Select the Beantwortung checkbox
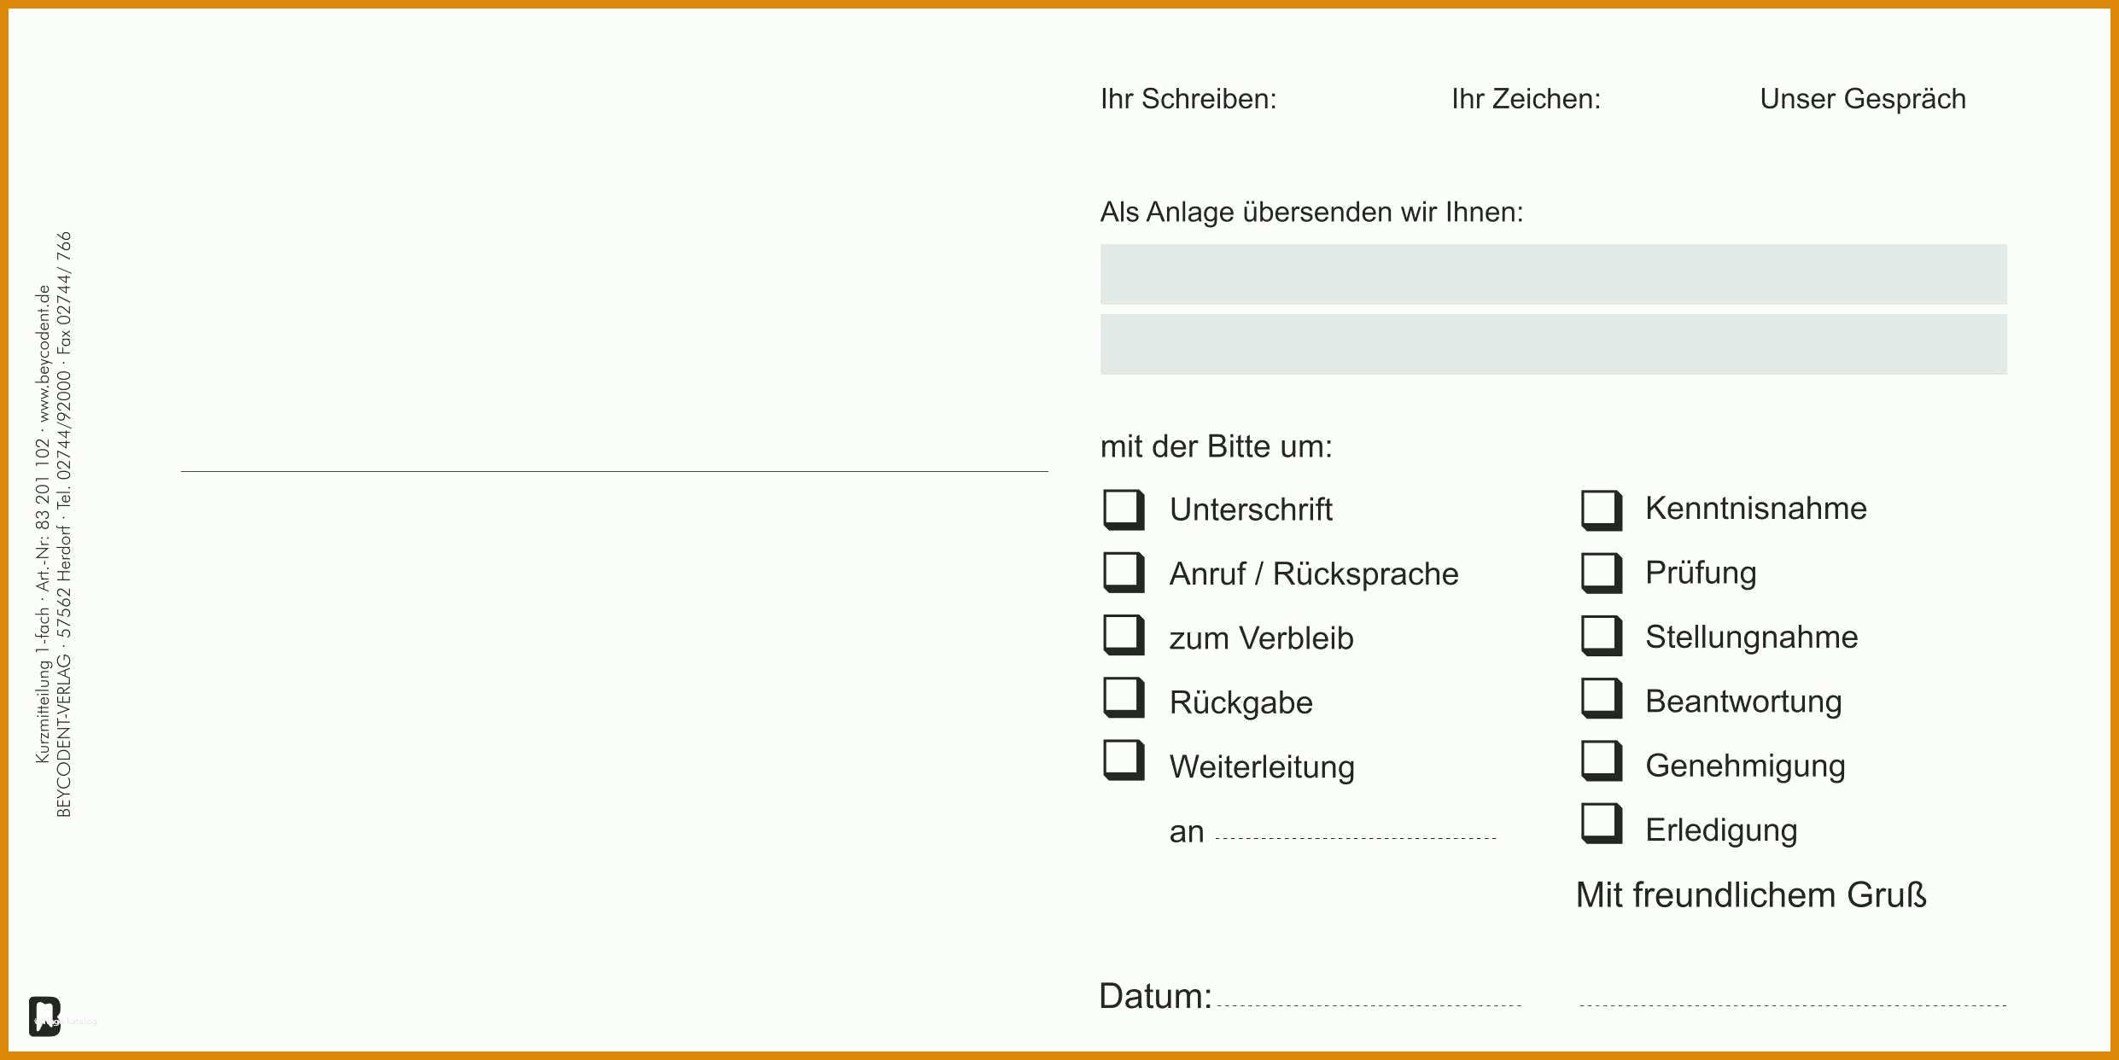This screenshot has height=1060, width=2119. [1602, 698]
